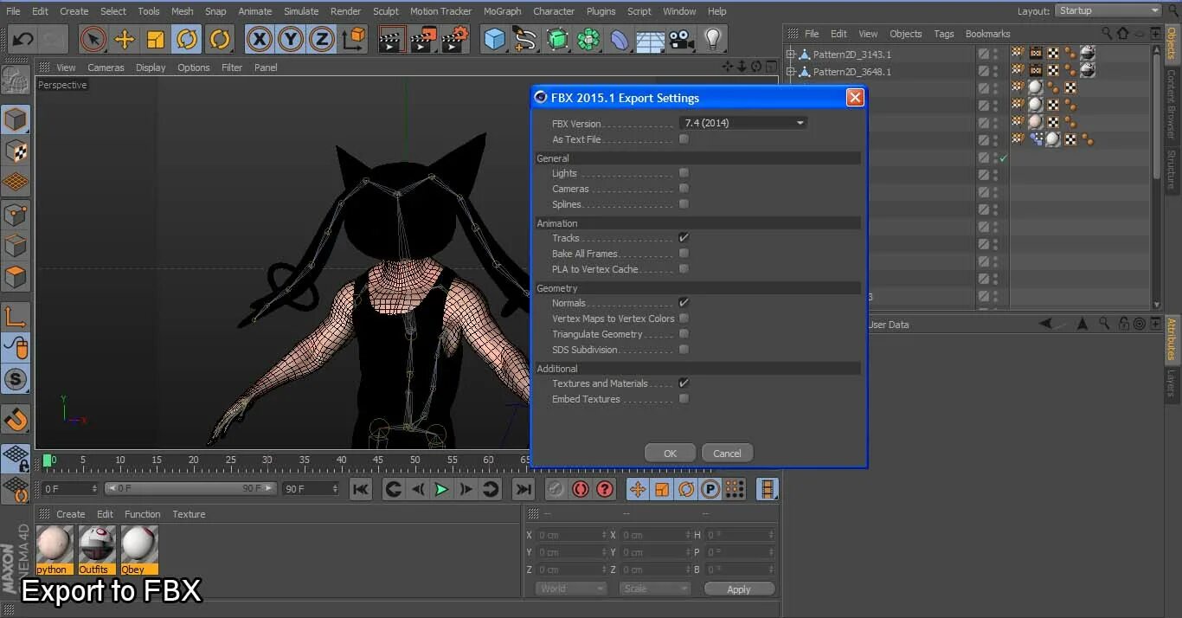
Task: Click OK in FBX Export Settings
Action: point(670,454)
